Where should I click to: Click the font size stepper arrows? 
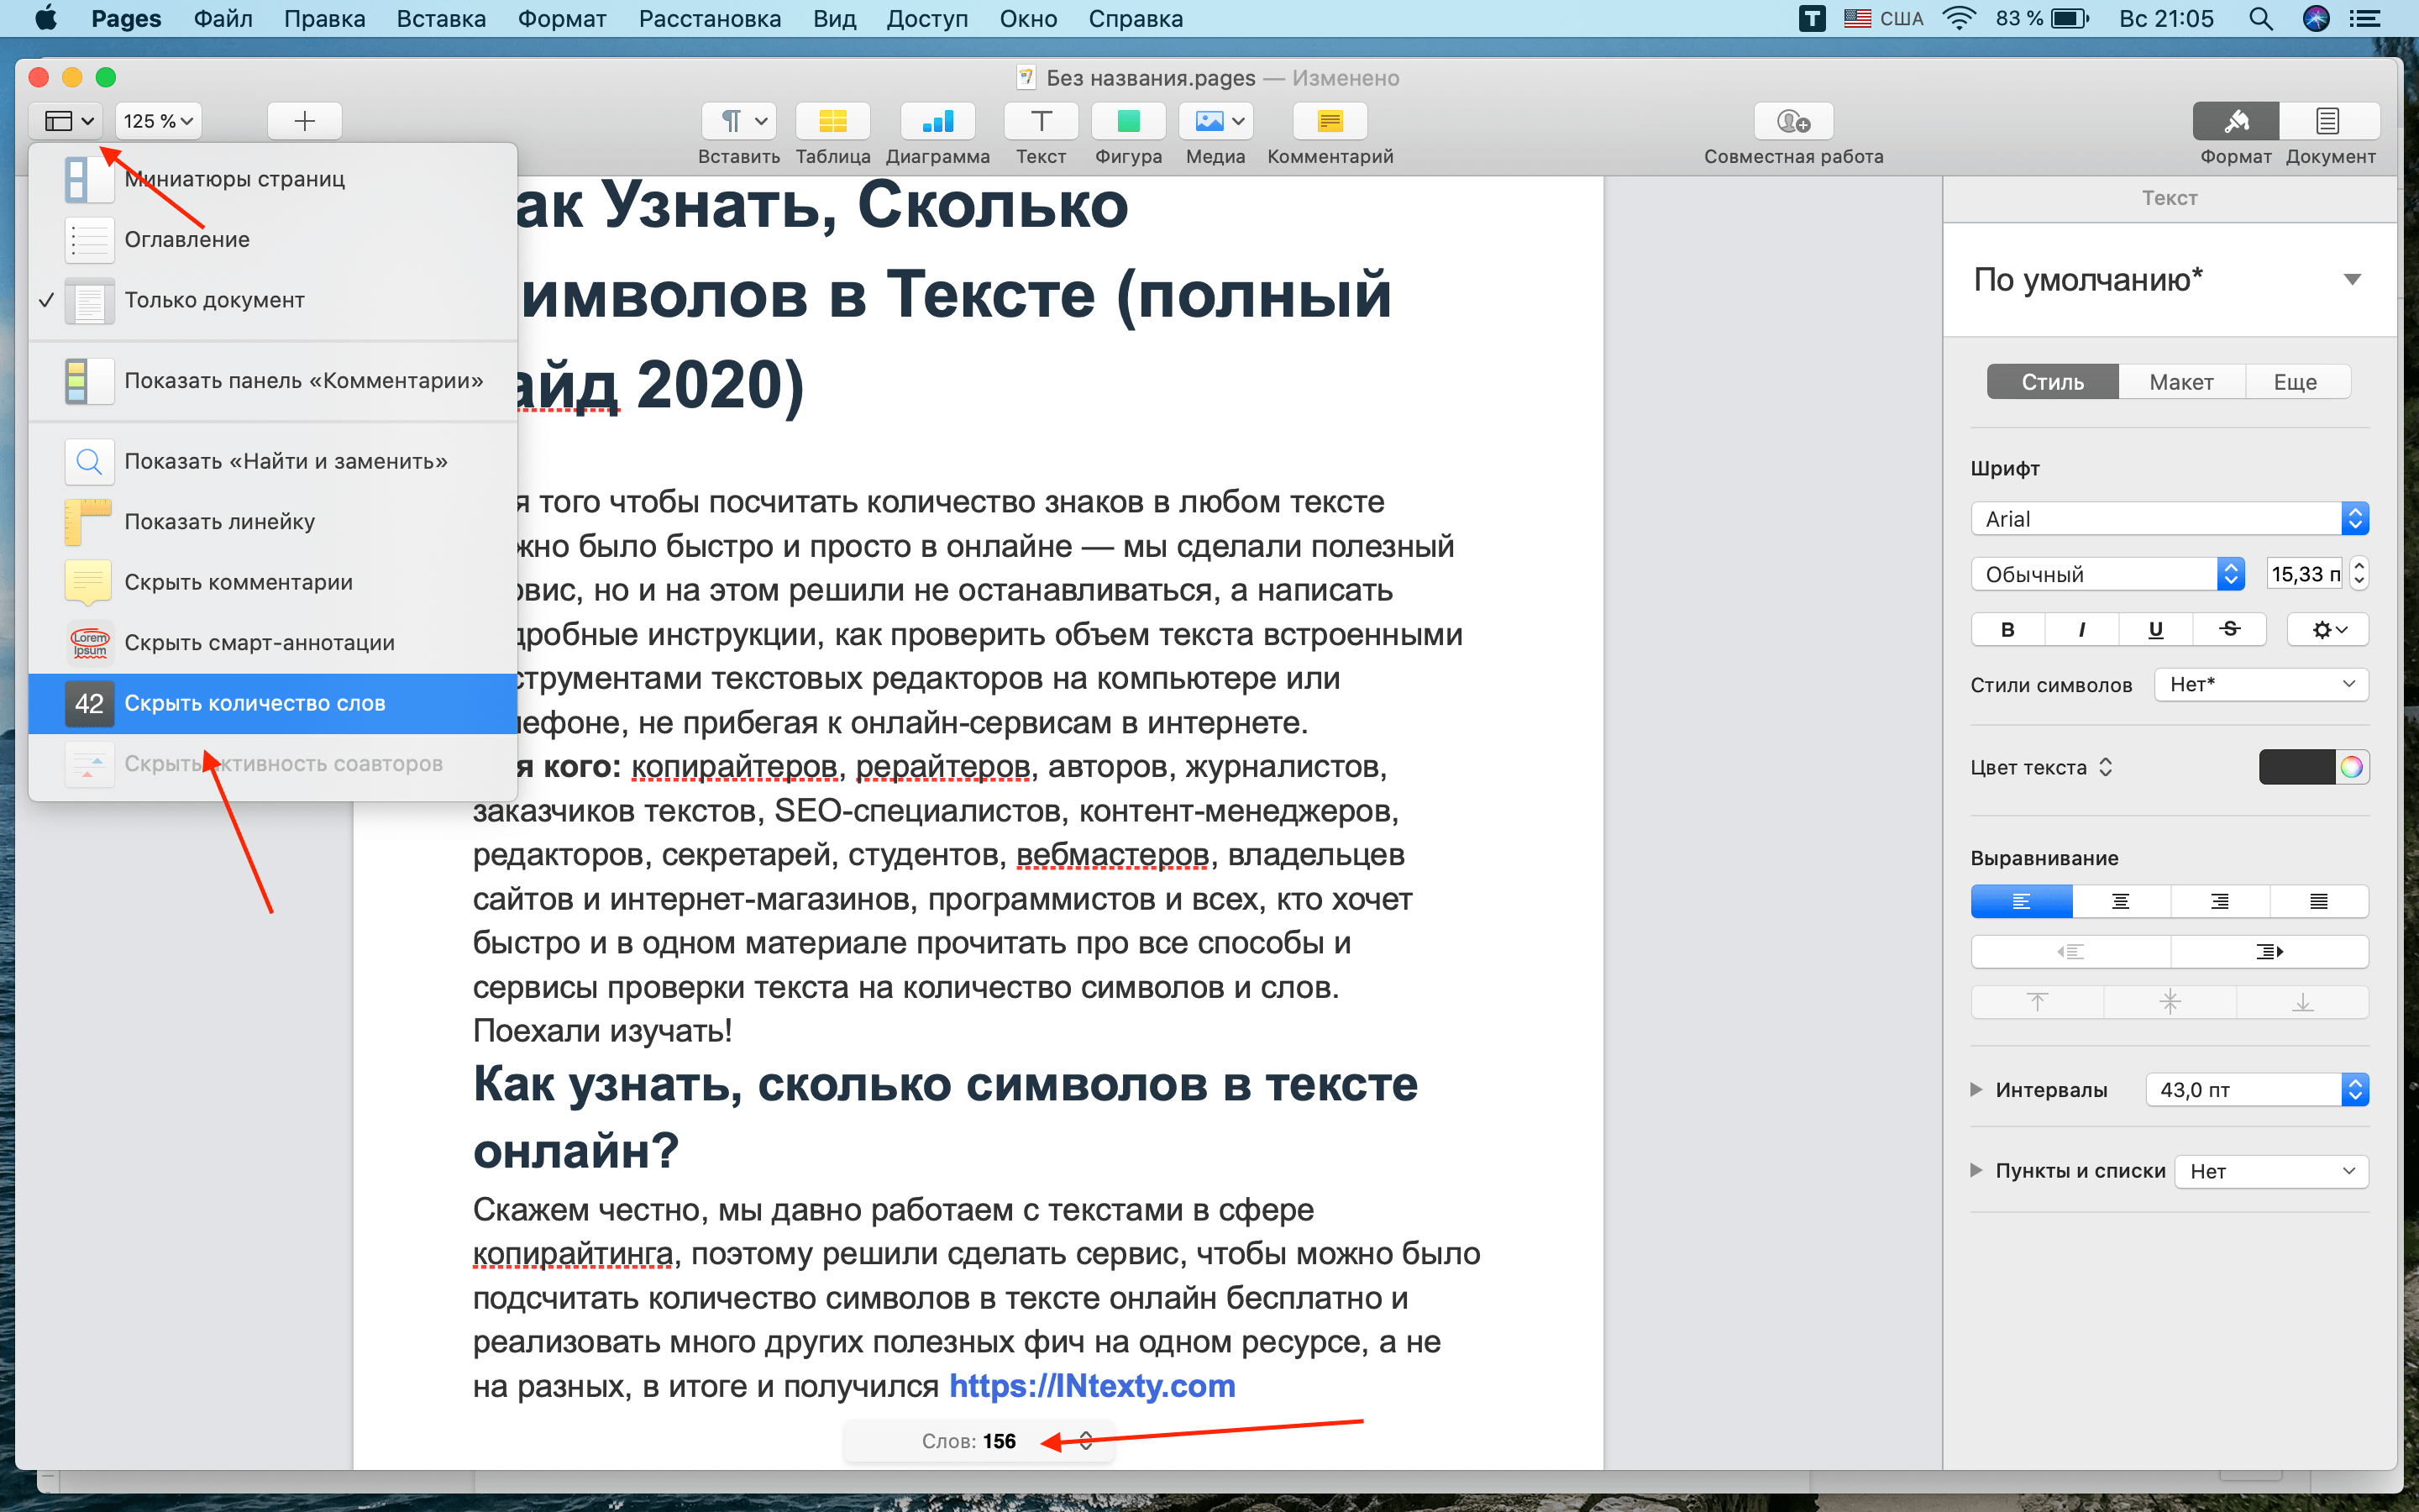pos(2359,574)
